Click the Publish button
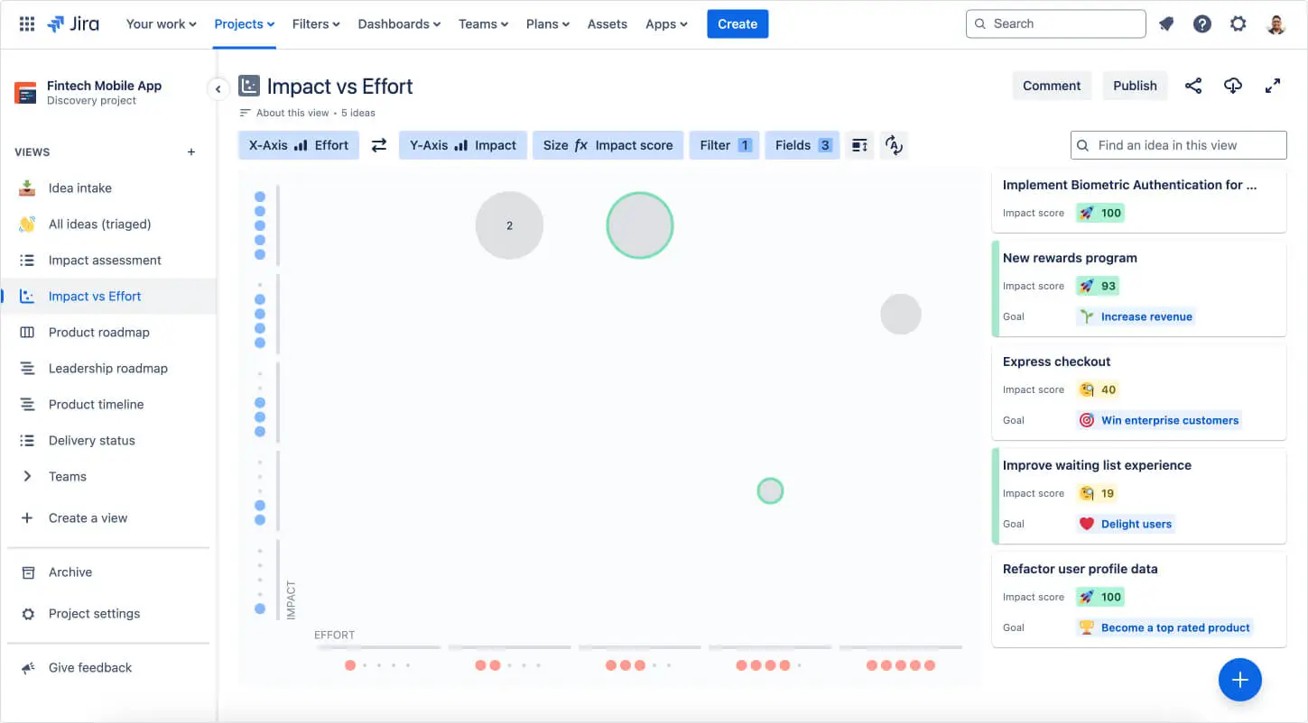The height and width of the screenshot is (723, 1308). click(x=1135, y=86)
